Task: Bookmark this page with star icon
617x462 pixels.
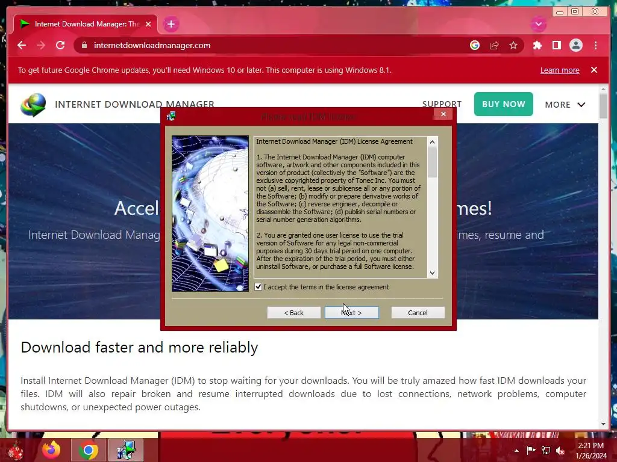Action: (513, 45)
